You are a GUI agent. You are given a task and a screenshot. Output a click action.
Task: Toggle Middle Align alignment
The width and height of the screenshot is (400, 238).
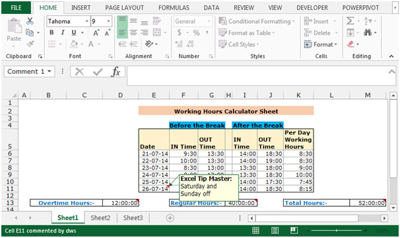(x=133, y=21)
